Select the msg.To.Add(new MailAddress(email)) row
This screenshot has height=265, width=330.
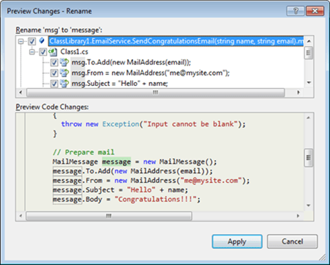131,62
